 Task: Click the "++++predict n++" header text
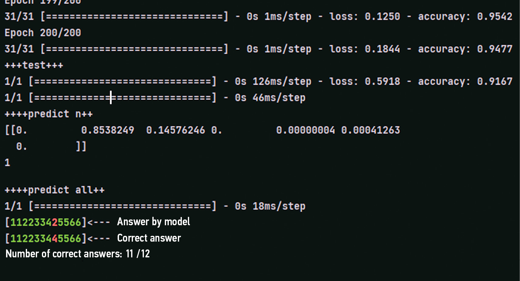(49, 114)
